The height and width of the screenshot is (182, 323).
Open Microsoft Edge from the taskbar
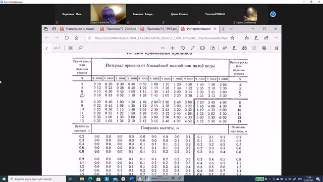(x=90, y=179)
